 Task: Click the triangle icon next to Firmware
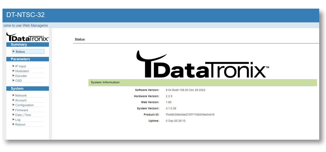coord(14,110)
